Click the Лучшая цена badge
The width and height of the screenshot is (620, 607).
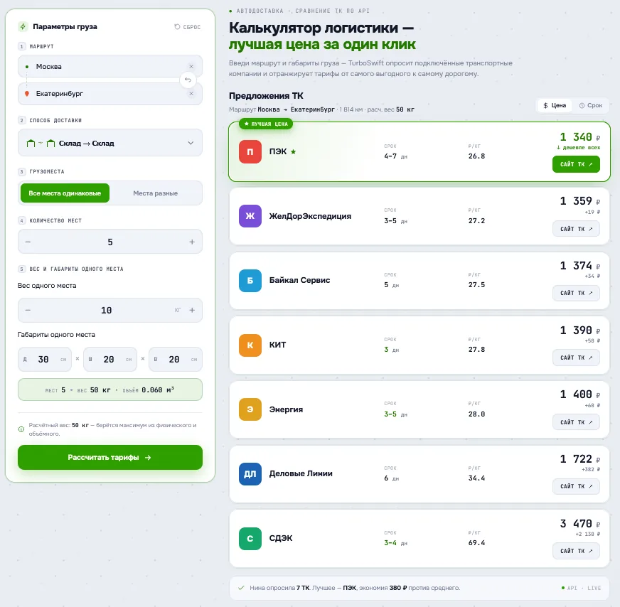266,124
